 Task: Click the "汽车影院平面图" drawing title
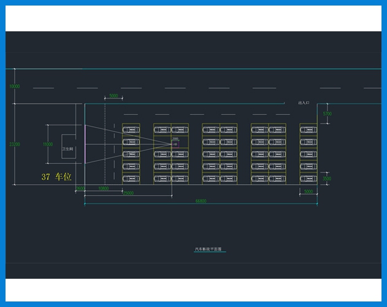tap(209, 249)
